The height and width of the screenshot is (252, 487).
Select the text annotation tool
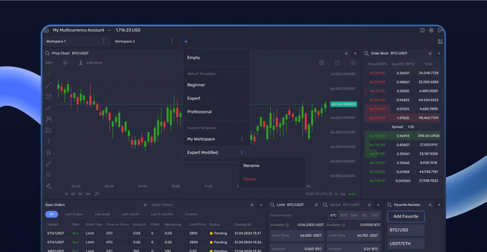[x=48, y=141]
